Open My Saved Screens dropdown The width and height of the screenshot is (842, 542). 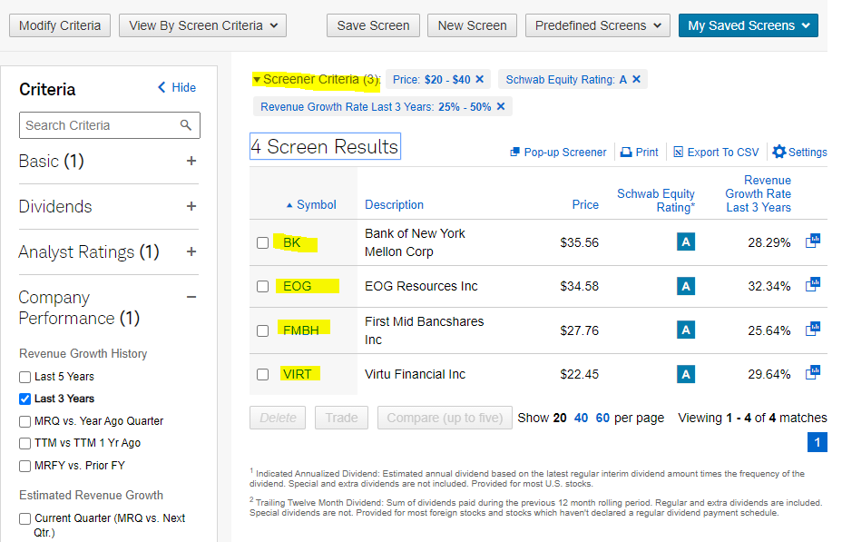749,25
